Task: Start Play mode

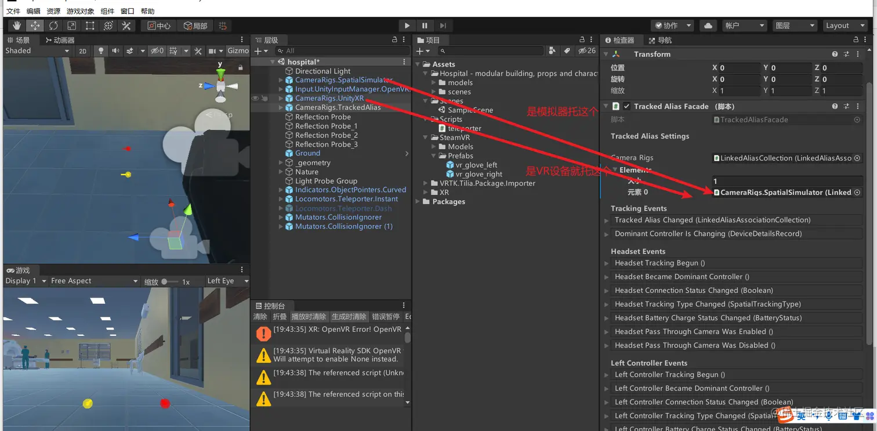Action: pos(407,26)
